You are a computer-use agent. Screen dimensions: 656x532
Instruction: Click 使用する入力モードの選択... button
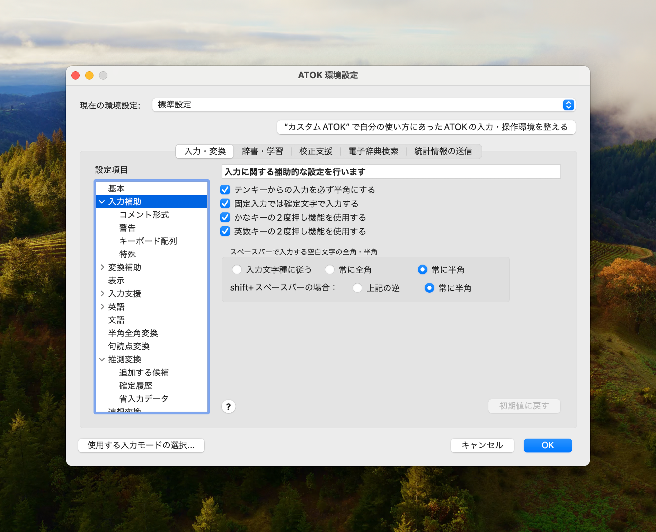[141, 445]
